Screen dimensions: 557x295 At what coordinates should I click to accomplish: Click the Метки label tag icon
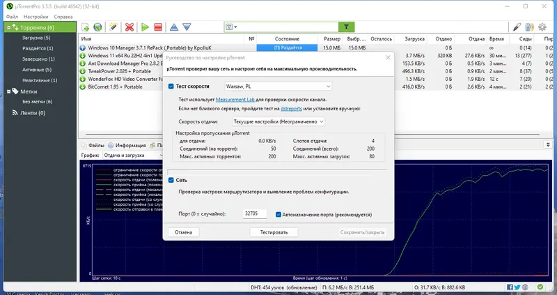[15, 91]
